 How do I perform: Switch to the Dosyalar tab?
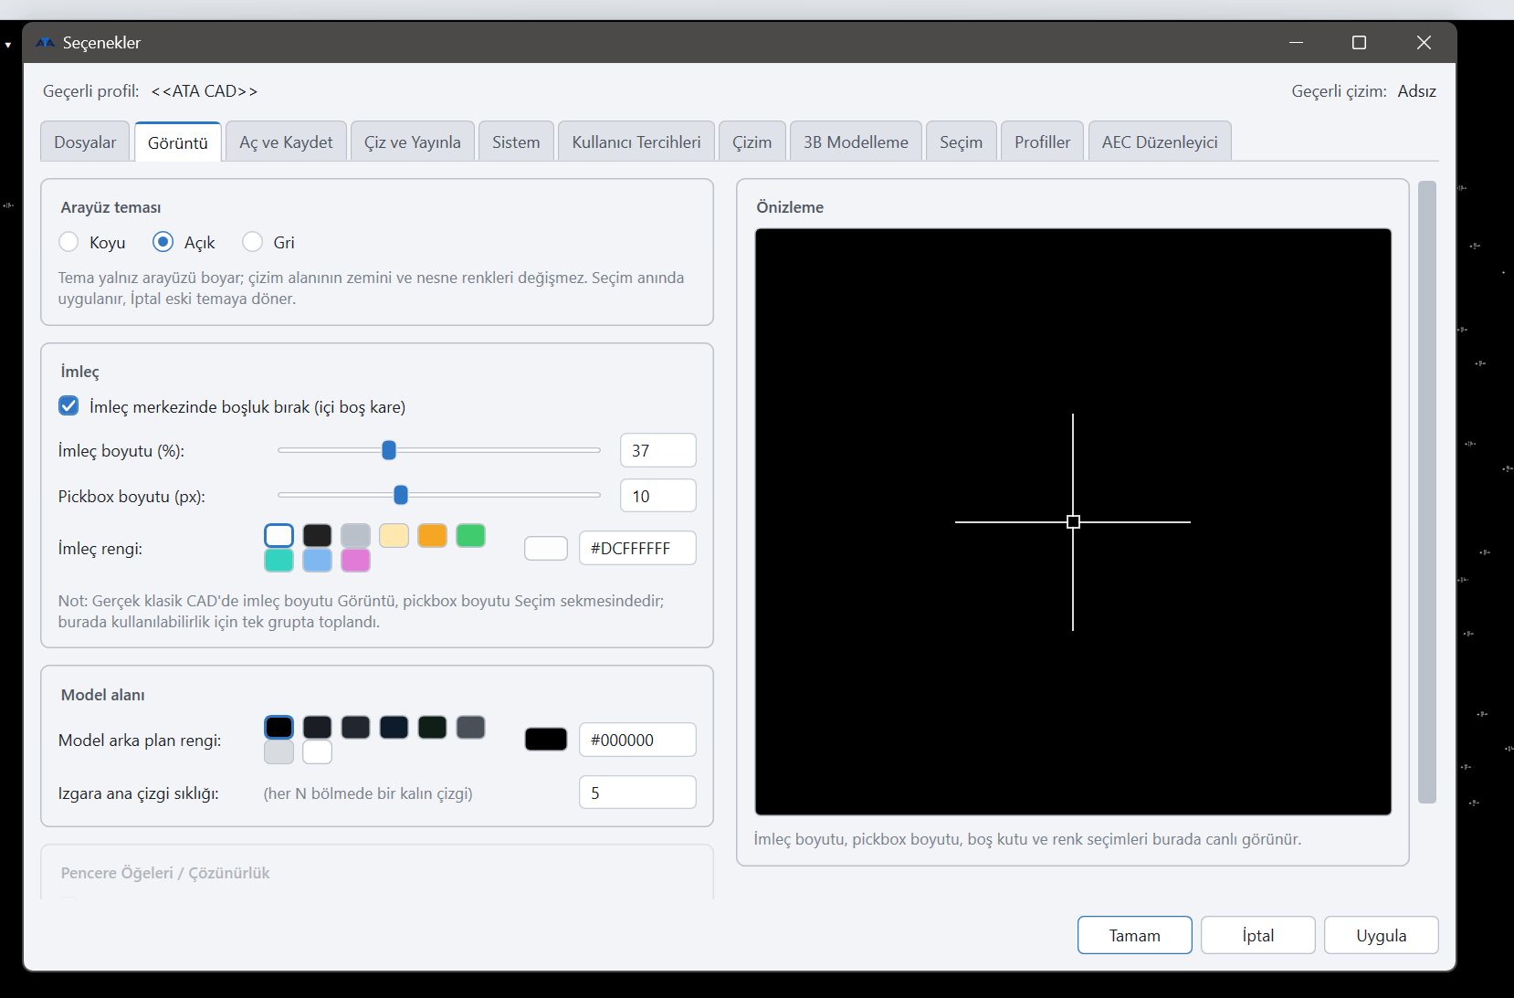pyautogui.click(x=85, y=142)
